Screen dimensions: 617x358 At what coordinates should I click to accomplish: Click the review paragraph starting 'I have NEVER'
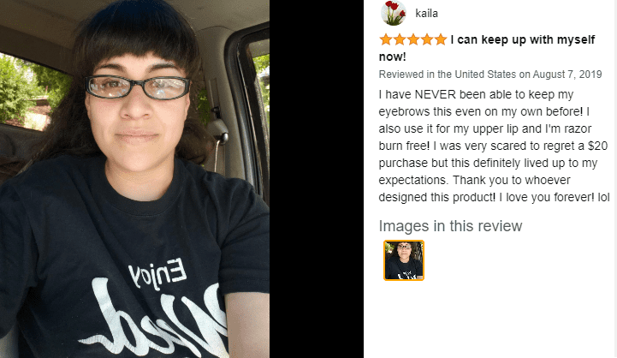(x=494, y=146)
